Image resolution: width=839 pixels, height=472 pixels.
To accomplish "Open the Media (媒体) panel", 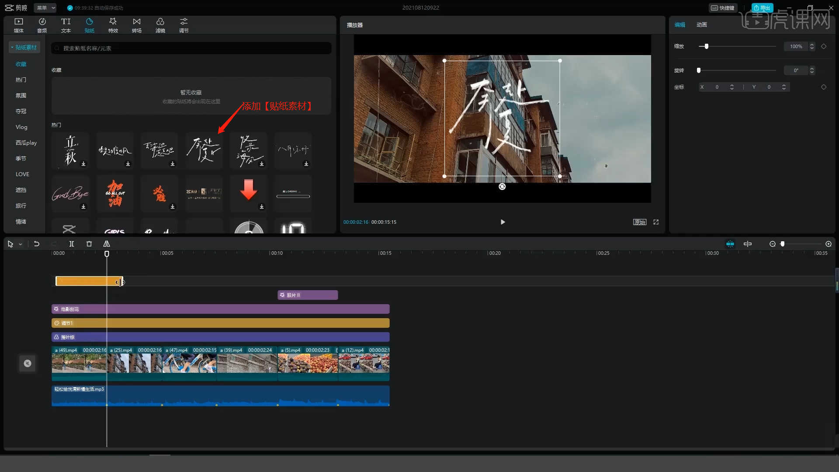I will (x=18, y=25).
